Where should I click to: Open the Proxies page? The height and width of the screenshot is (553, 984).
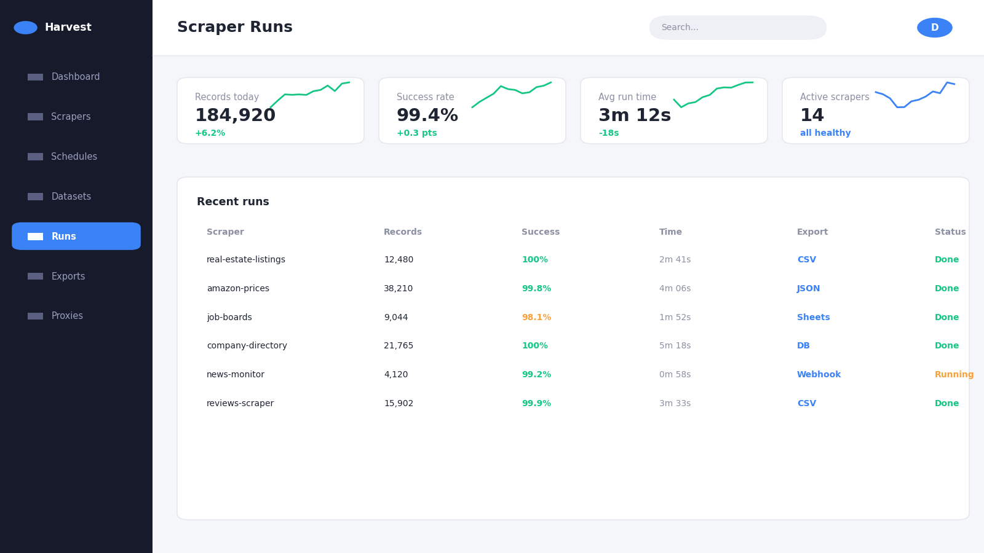76,316
